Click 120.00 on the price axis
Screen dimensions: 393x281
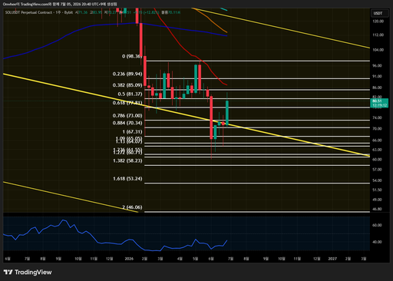tap(378, 21)
